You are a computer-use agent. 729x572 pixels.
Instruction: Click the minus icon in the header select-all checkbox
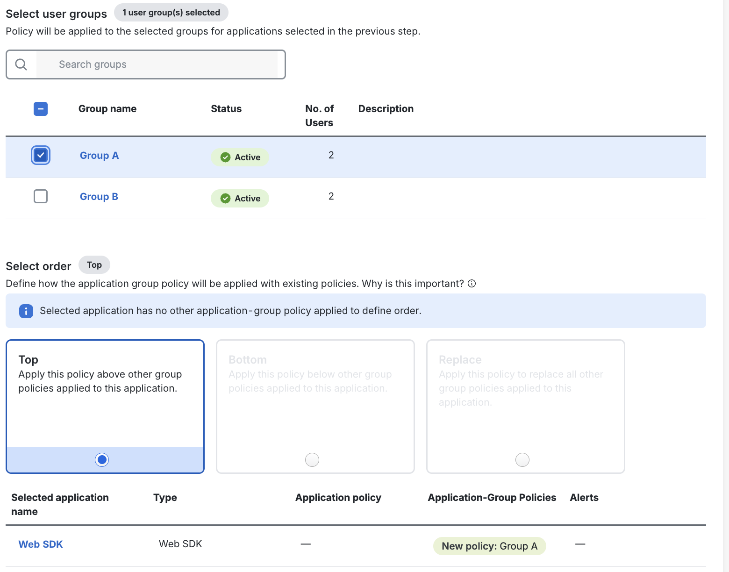[41, 108]
